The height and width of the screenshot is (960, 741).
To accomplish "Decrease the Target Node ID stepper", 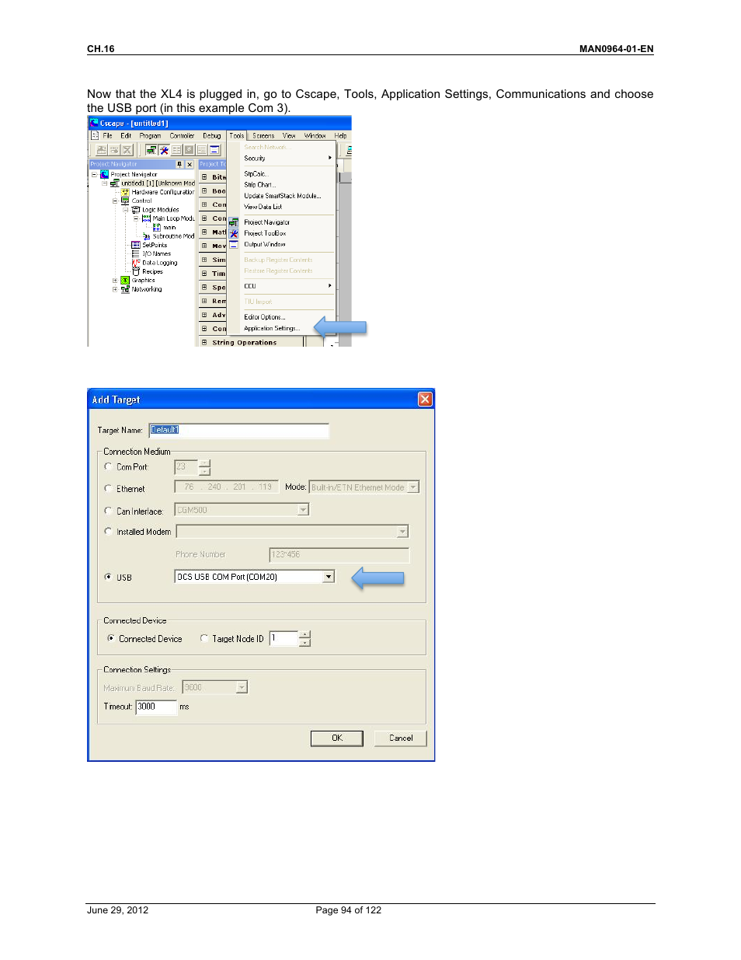I will (x=305, y=643).
